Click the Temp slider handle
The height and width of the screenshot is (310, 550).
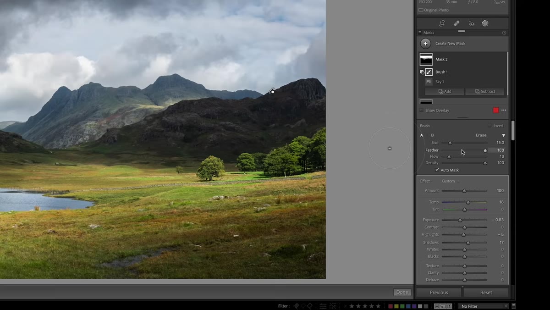pos(468,202)
